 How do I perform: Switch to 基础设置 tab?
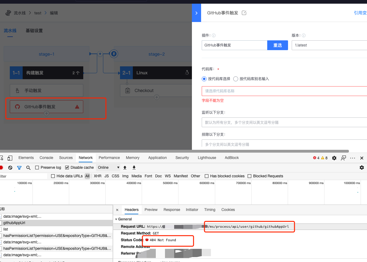pyautogui.click(x=34, y=31)
